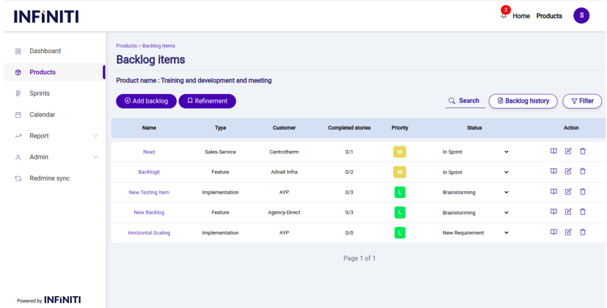Viewport: 607px width, 308px height.
Task: Open Calendar from the sidebar
Action: (x=42, y=115)
